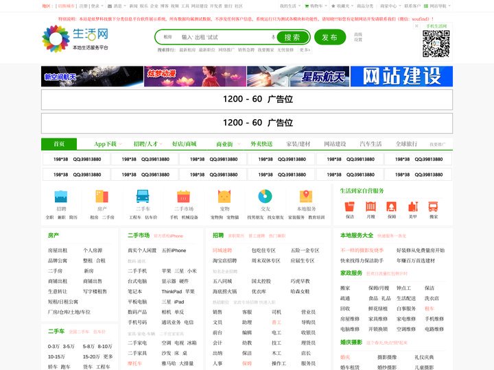The height and width of the screenshot is (370, 494).
Task: Click the 消息 envelope icon
Action: tap(110, 6)
